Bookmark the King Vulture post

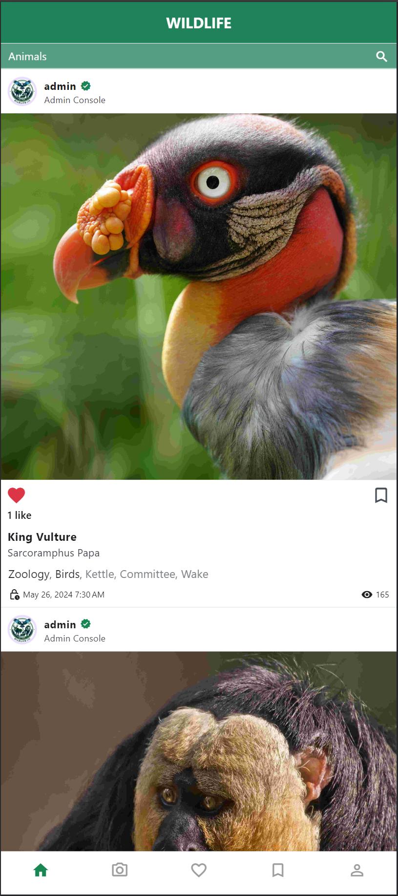tap(381, 495)
